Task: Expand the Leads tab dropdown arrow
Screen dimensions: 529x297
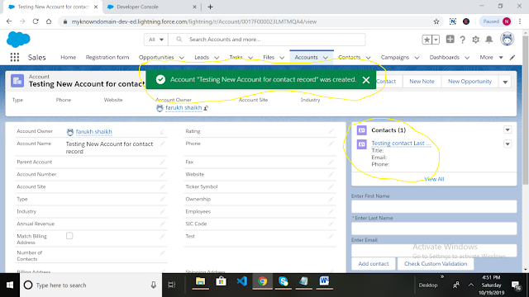Action: coord(217,58)
